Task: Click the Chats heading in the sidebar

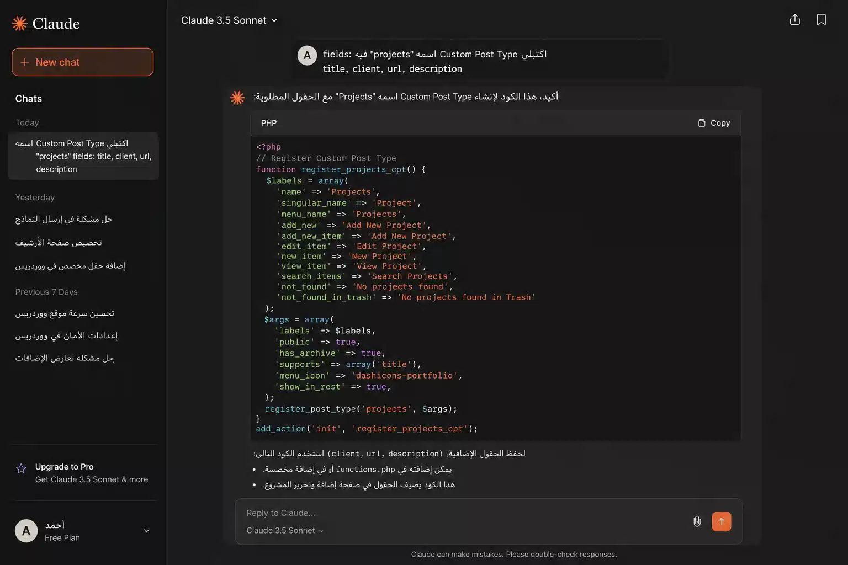Action: point(29,99)
